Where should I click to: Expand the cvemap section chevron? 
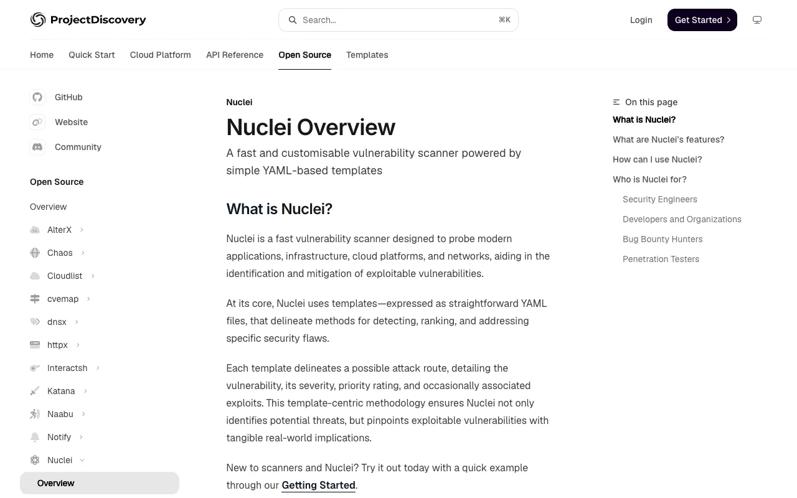pyautogui.click(x=88, y=299)
